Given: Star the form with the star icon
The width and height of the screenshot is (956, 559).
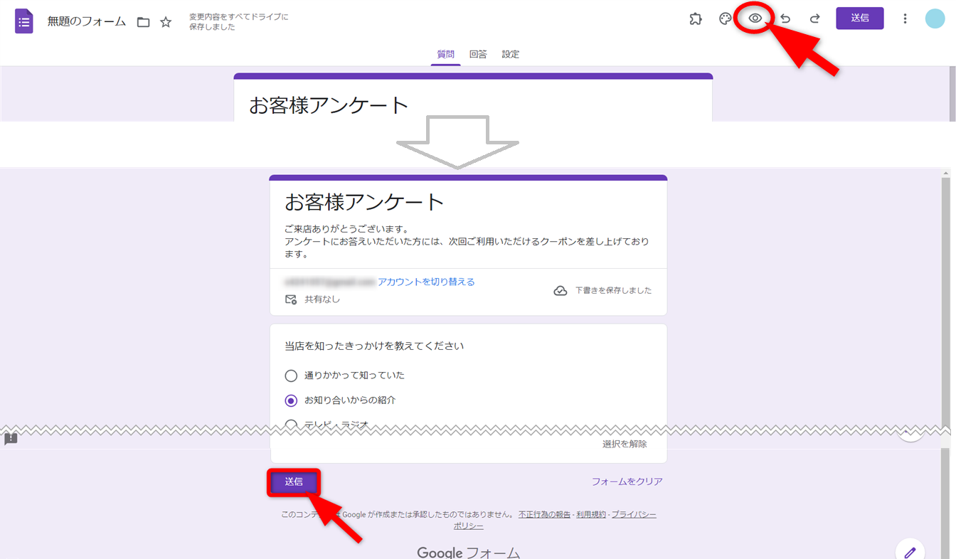Looking at the screenshot, I should pos(166,22).
